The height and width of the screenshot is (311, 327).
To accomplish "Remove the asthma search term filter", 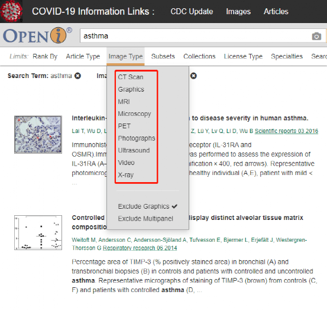I will (78, 76).
